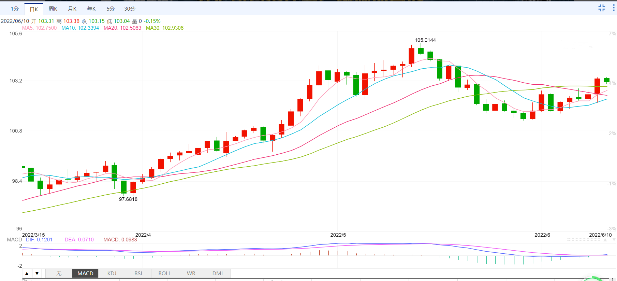
Task: Click the 高 103.38 high price text
Action: tap(68, 21)
